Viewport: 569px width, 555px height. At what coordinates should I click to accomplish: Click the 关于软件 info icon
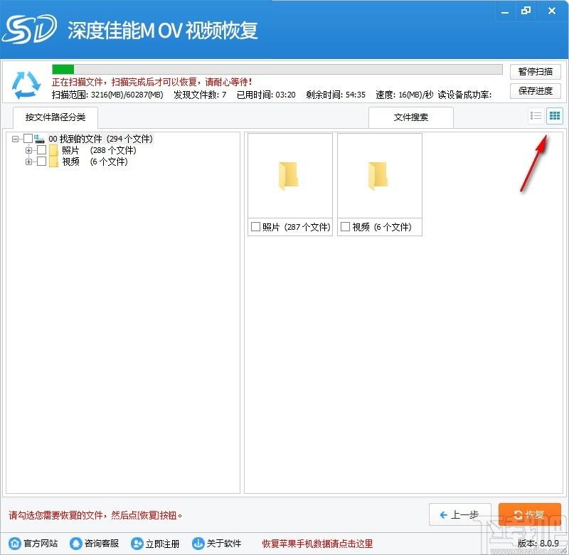point(198,544)
